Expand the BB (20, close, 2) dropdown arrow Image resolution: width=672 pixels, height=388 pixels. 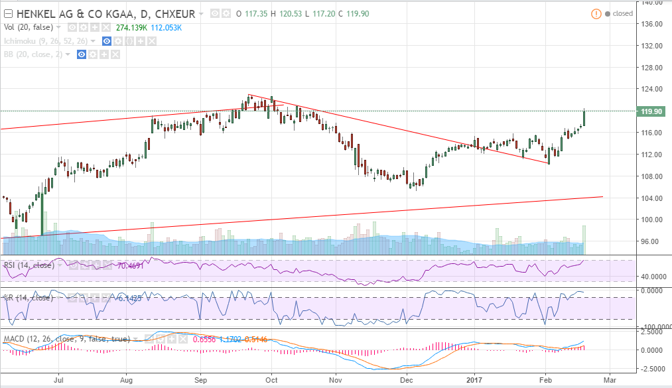point(68,54)
